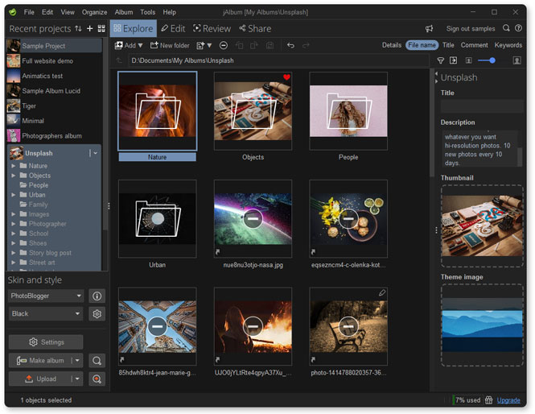Click the announcements megaphone icon

430,28
